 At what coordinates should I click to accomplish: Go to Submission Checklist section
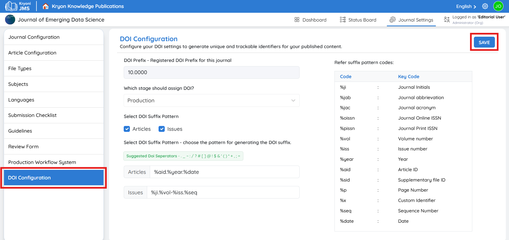click(x=32, y=115)
